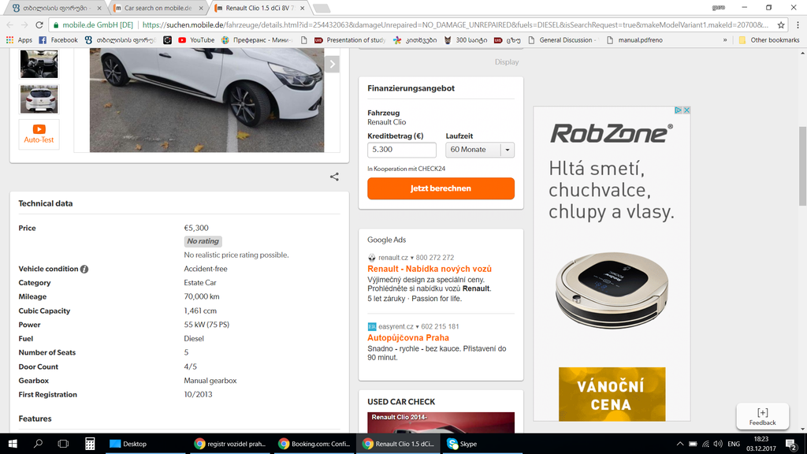This screenshot has width=807, height=454.
Task: Open Calculator from taskbar
Action: click(90, 444)
